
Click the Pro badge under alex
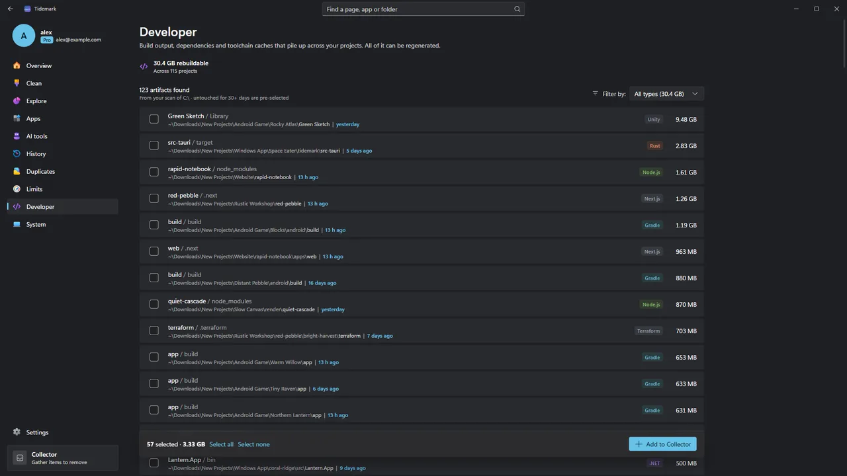coord(46,40)
